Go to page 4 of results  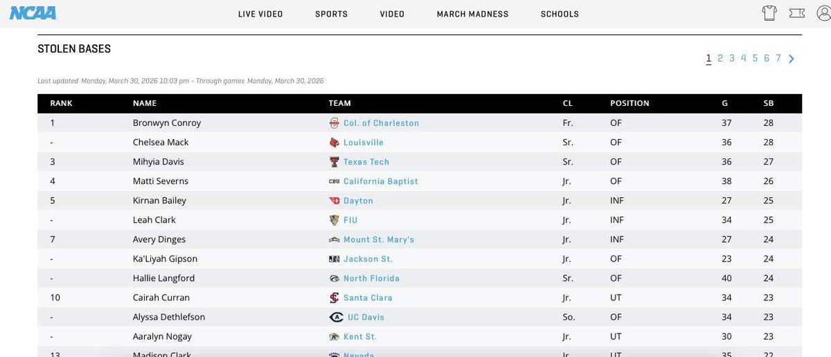(x=744, y=58)
